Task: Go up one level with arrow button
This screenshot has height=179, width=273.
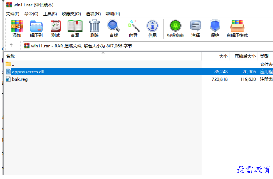Action: click(x=11, y=45)
